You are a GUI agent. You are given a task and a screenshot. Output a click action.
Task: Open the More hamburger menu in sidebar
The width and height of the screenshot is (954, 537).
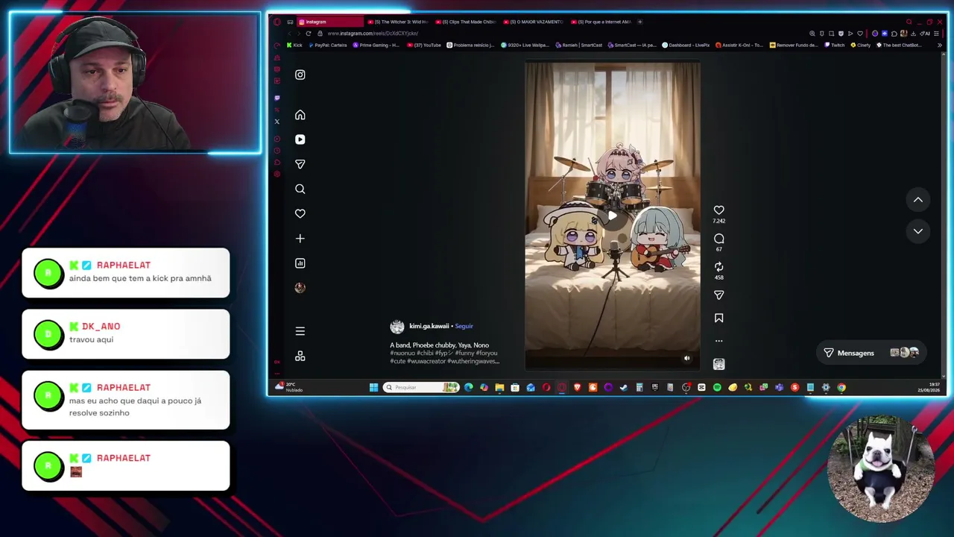click(x=300, y=331)
